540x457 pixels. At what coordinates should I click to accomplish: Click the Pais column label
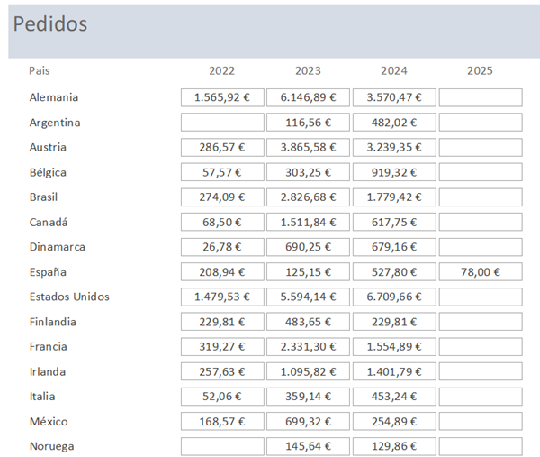coord(39,70)
